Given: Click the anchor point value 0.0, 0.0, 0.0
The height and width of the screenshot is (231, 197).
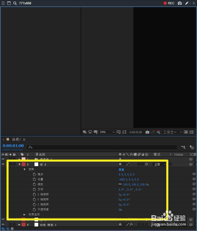Looking at the screenshot, I should pyautogui.click(x=127, y=174).
